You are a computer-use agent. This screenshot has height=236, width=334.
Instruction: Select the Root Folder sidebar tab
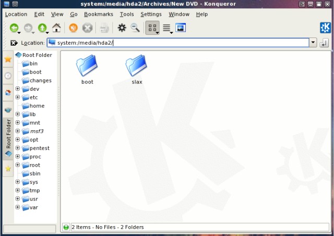click(8, 138)
